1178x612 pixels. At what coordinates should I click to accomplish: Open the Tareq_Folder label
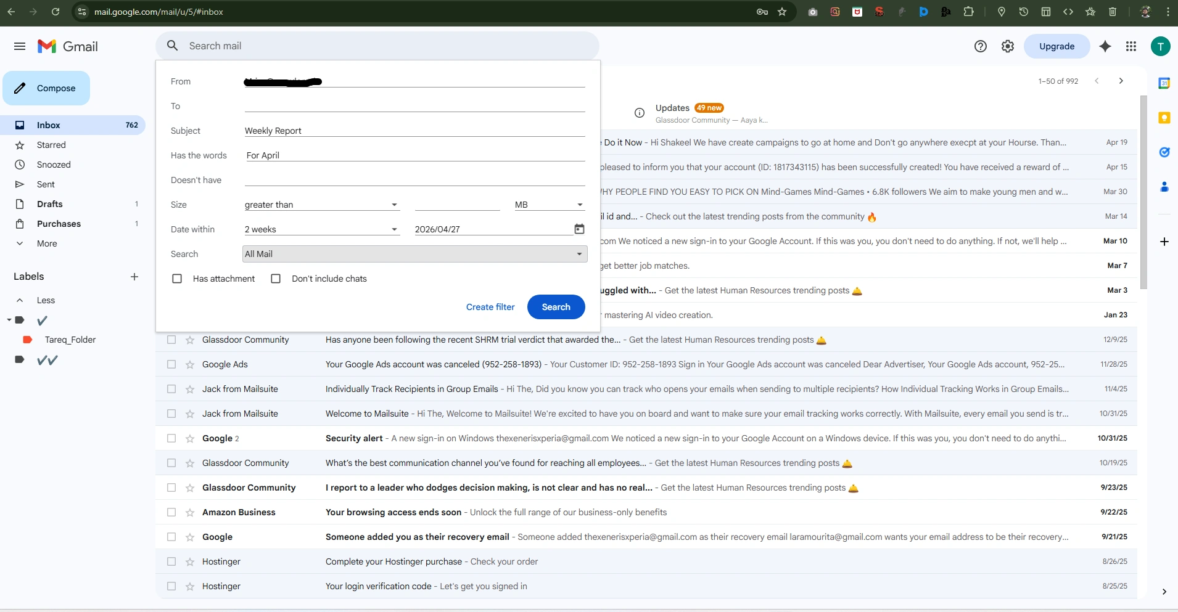70,340
